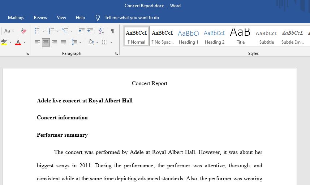This screenshot has width=310, height=185.
Task: Toggle Justify alignment button
Action: [63, 42]
